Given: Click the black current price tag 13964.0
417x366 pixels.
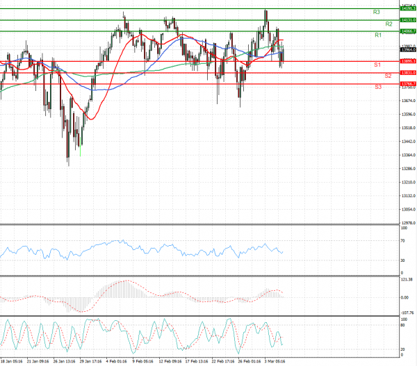Looking at the screenshot, I should [x=408, y=50].
